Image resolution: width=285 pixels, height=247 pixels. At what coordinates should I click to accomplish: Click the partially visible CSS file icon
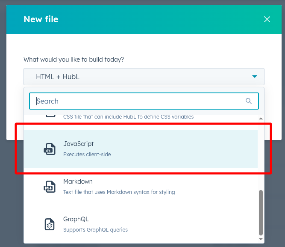click(x=50, y=115)
